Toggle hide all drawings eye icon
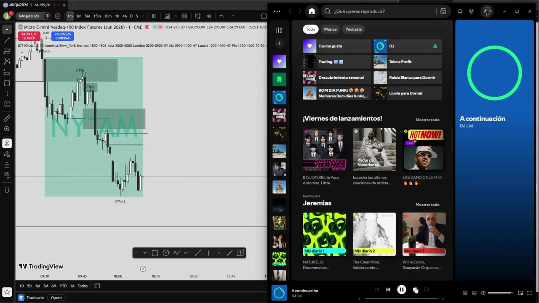Image resolution: width=539 pixels, height=303 pixels. tap(7, 175)
